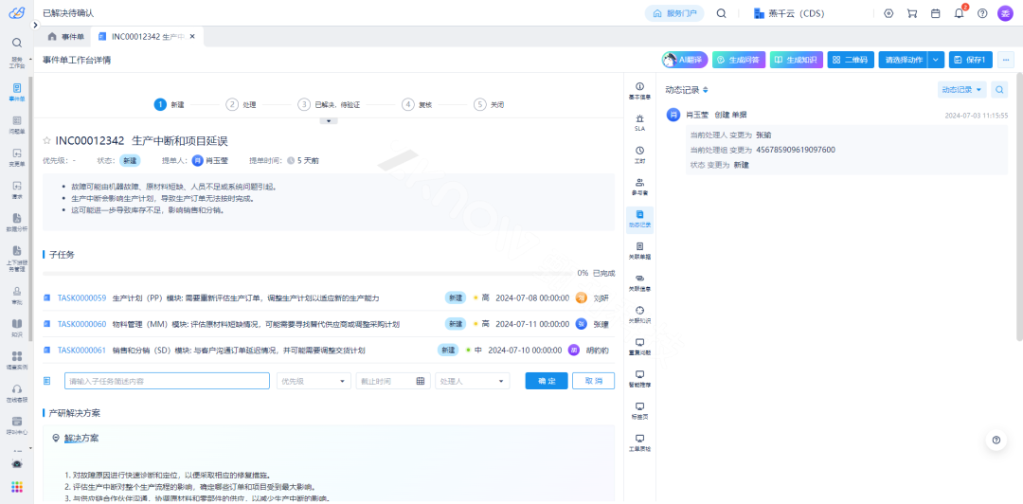The image size is (1023, 504).
Task: Open the TASK0000060 subtask link
Action: click(81, 324)
